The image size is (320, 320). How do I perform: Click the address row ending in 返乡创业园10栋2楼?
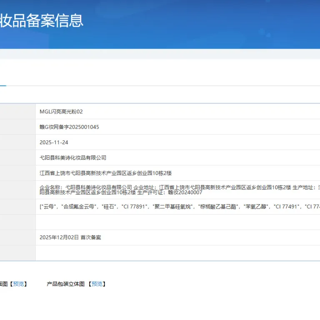click(x=105, y=173)
